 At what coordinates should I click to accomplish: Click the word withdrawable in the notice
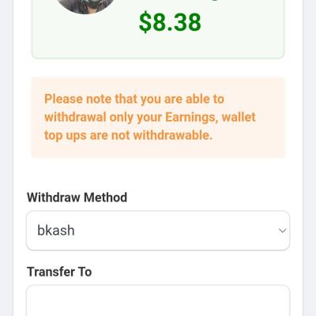[x=172, y=135]
